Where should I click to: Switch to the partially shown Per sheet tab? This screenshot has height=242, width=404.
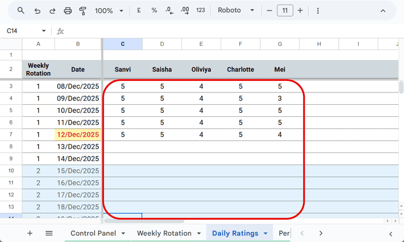284,233
